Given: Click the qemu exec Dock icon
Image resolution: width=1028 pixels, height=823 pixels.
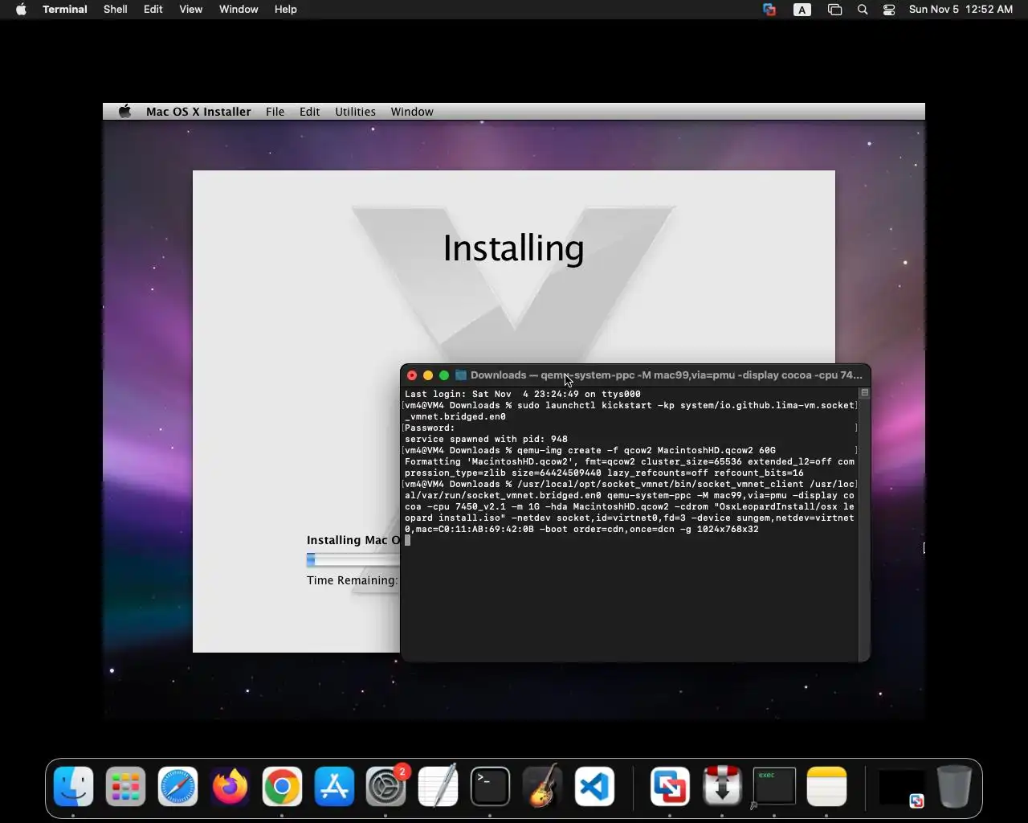Looking at the screenshot, I should pos(774,786).
